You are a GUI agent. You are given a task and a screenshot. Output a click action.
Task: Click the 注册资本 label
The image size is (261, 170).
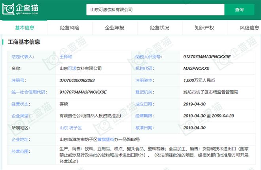coord(144,80)
